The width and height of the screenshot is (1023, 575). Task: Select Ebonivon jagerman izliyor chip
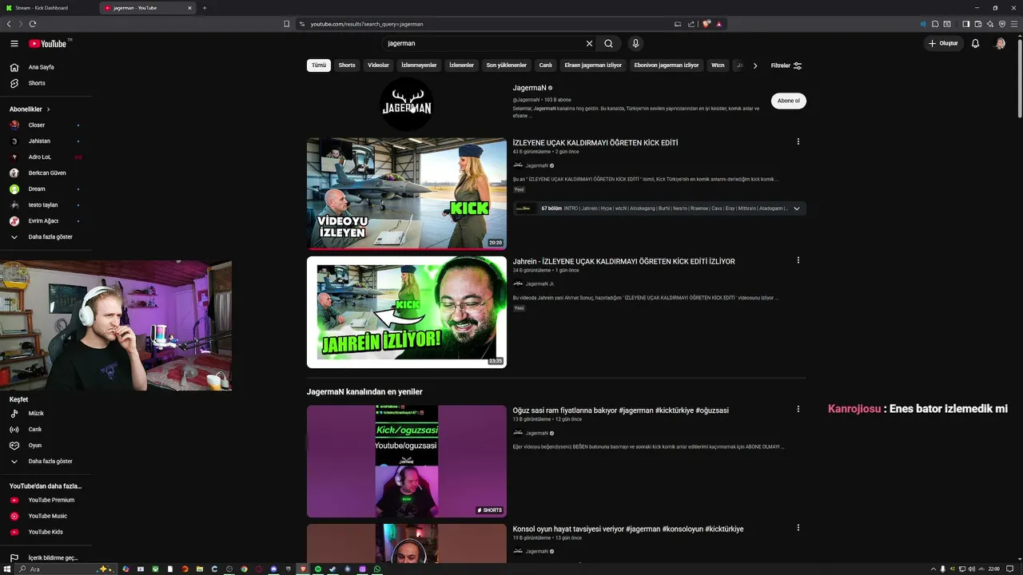667,65
